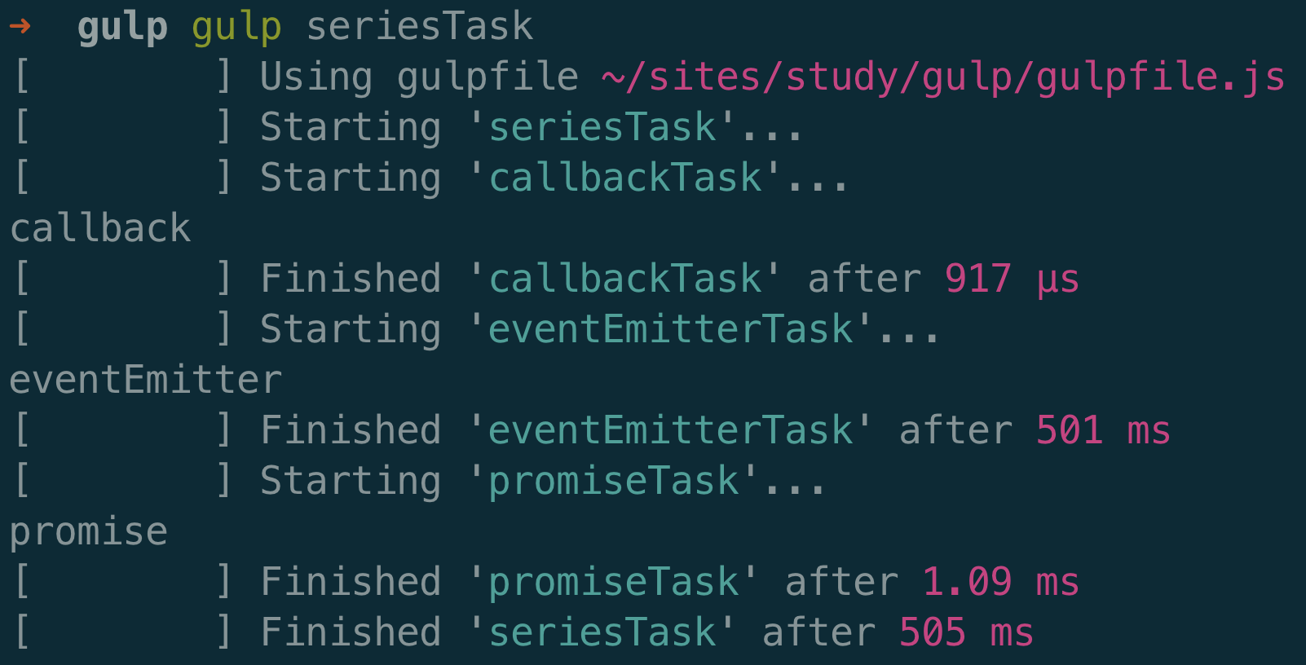Click the bold gulp directory name in prompt
The image size is (1306, 665).
coord(122,27)
